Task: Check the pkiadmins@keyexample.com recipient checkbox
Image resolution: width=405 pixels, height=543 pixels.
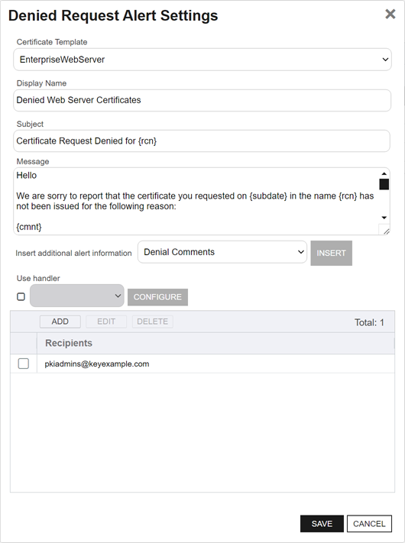Action: point(24,364)
